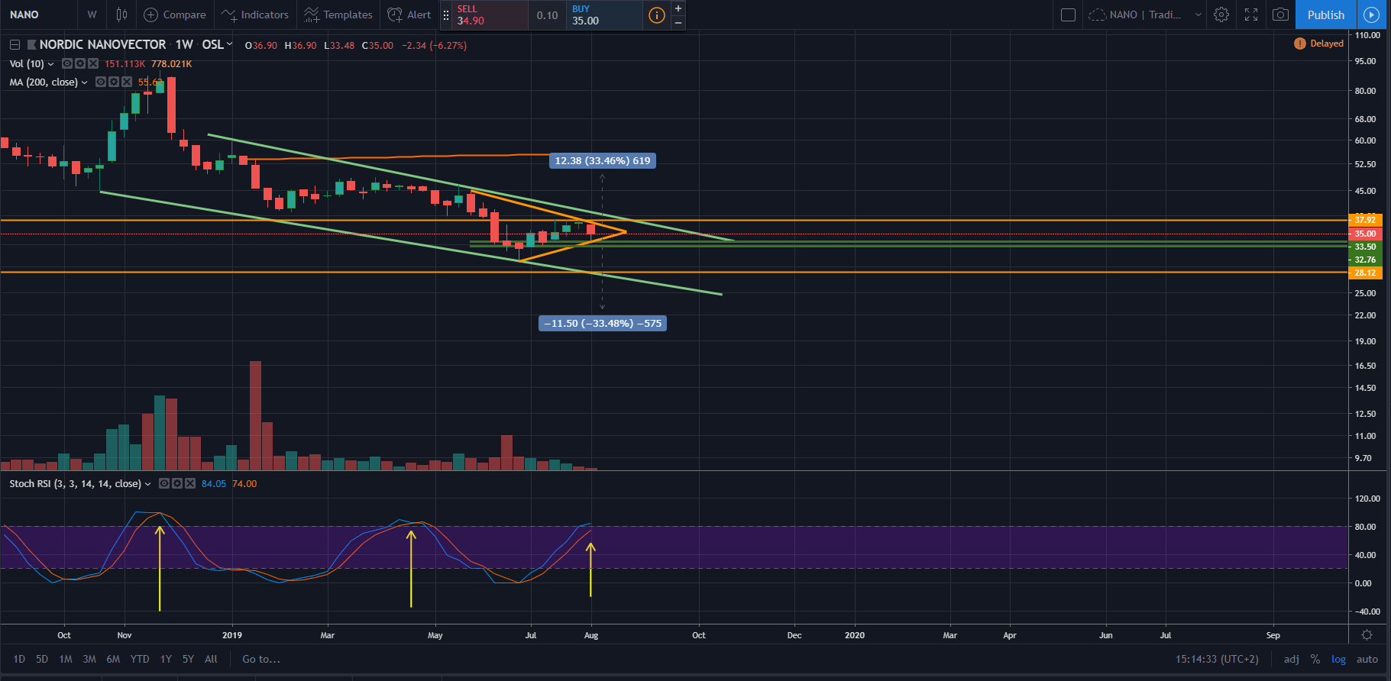Screen dimensions: 1391x681
Task: Toggle percent scale mode
Action: [x=1315, y=659]
